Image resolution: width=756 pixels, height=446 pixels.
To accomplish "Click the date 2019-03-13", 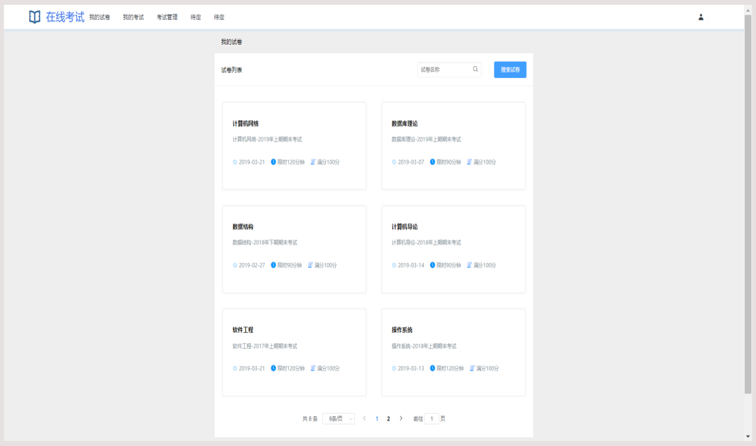I will point(411,369).
